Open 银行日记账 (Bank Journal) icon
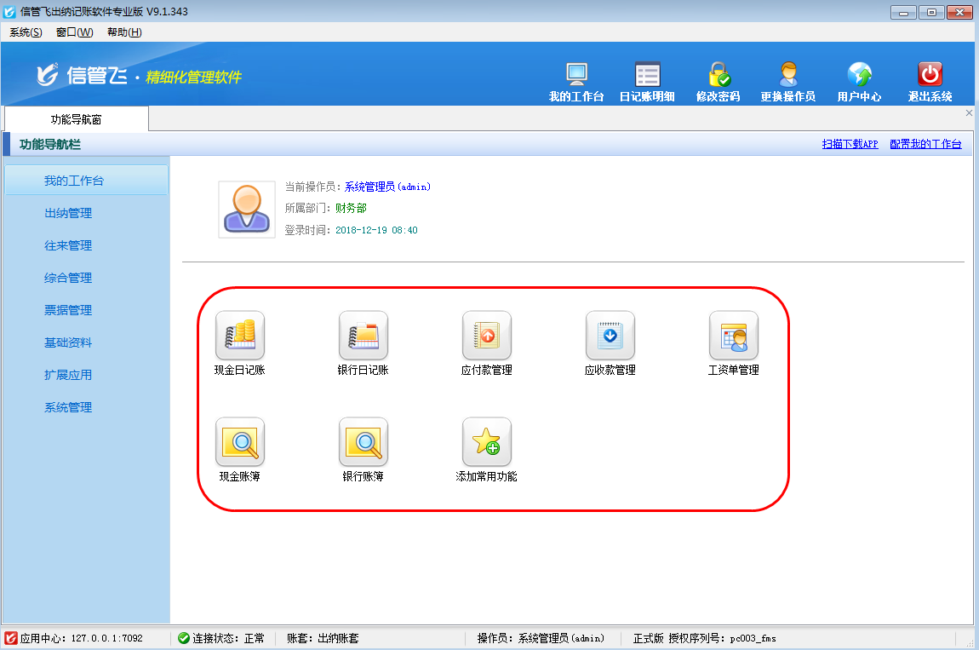This screenshot has height=650, width=979. 364,343
